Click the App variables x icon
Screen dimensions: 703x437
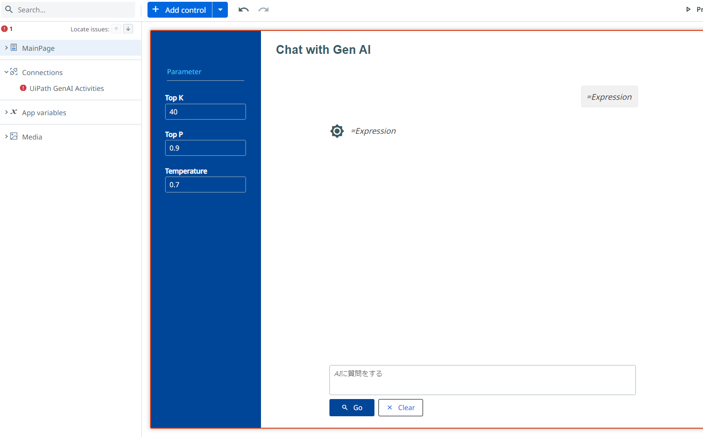(14, 112)
